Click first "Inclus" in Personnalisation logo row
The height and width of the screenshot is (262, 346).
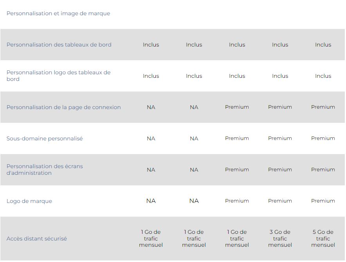151,76
